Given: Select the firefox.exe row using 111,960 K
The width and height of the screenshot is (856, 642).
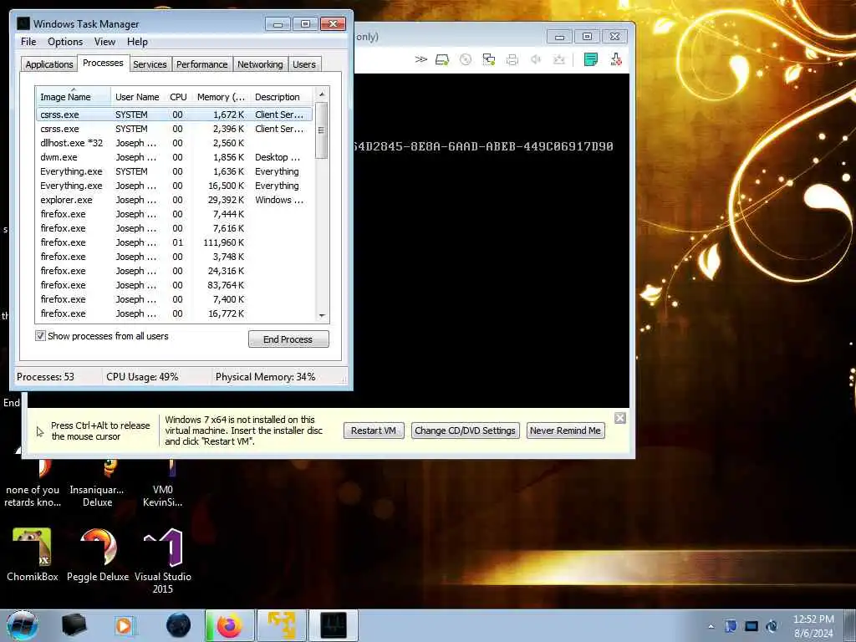Looking at the screenshot, I should point(175,242).
